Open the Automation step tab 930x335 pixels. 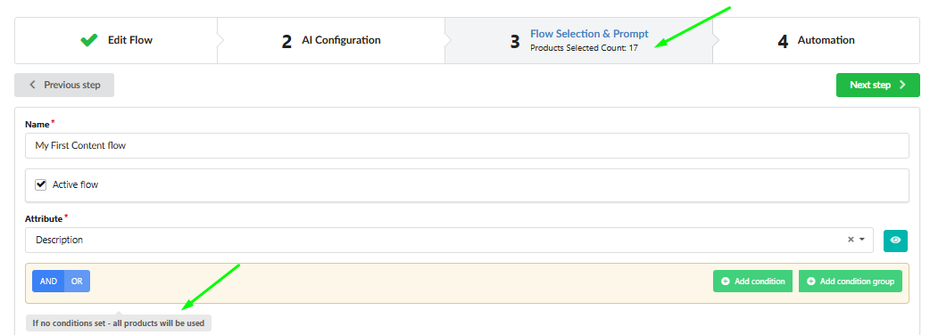[816, 40]
